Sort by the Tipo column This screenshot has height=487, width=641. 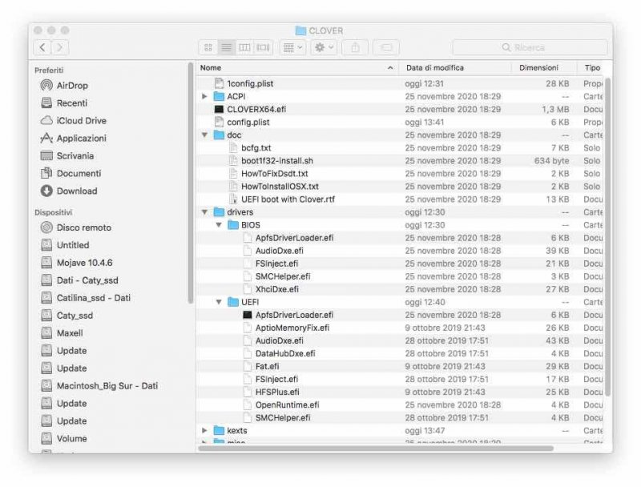tap(592, 68)
